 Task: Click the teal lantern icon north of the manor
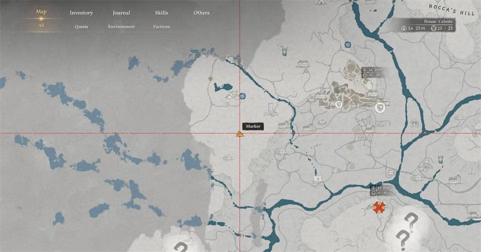click(x=285, y=52)
